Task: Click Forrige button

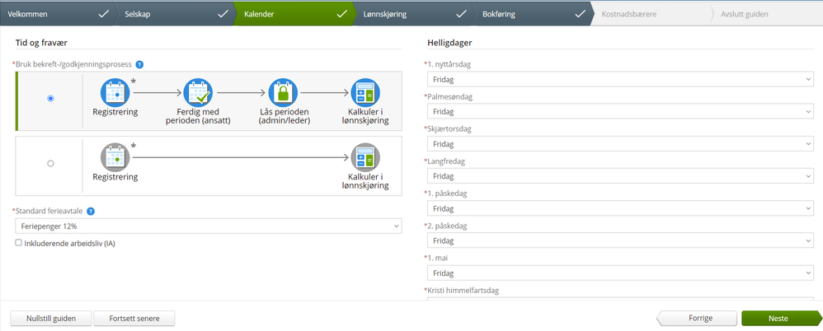Action: [x=697, y=319]
